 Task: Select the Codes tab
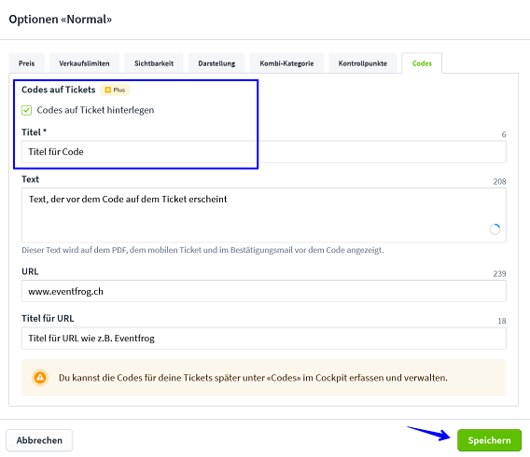422,63
